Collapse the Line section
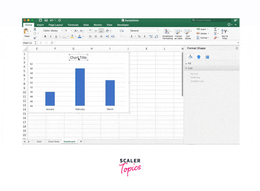Screen dimensions: 260x191 pos(189,68)
